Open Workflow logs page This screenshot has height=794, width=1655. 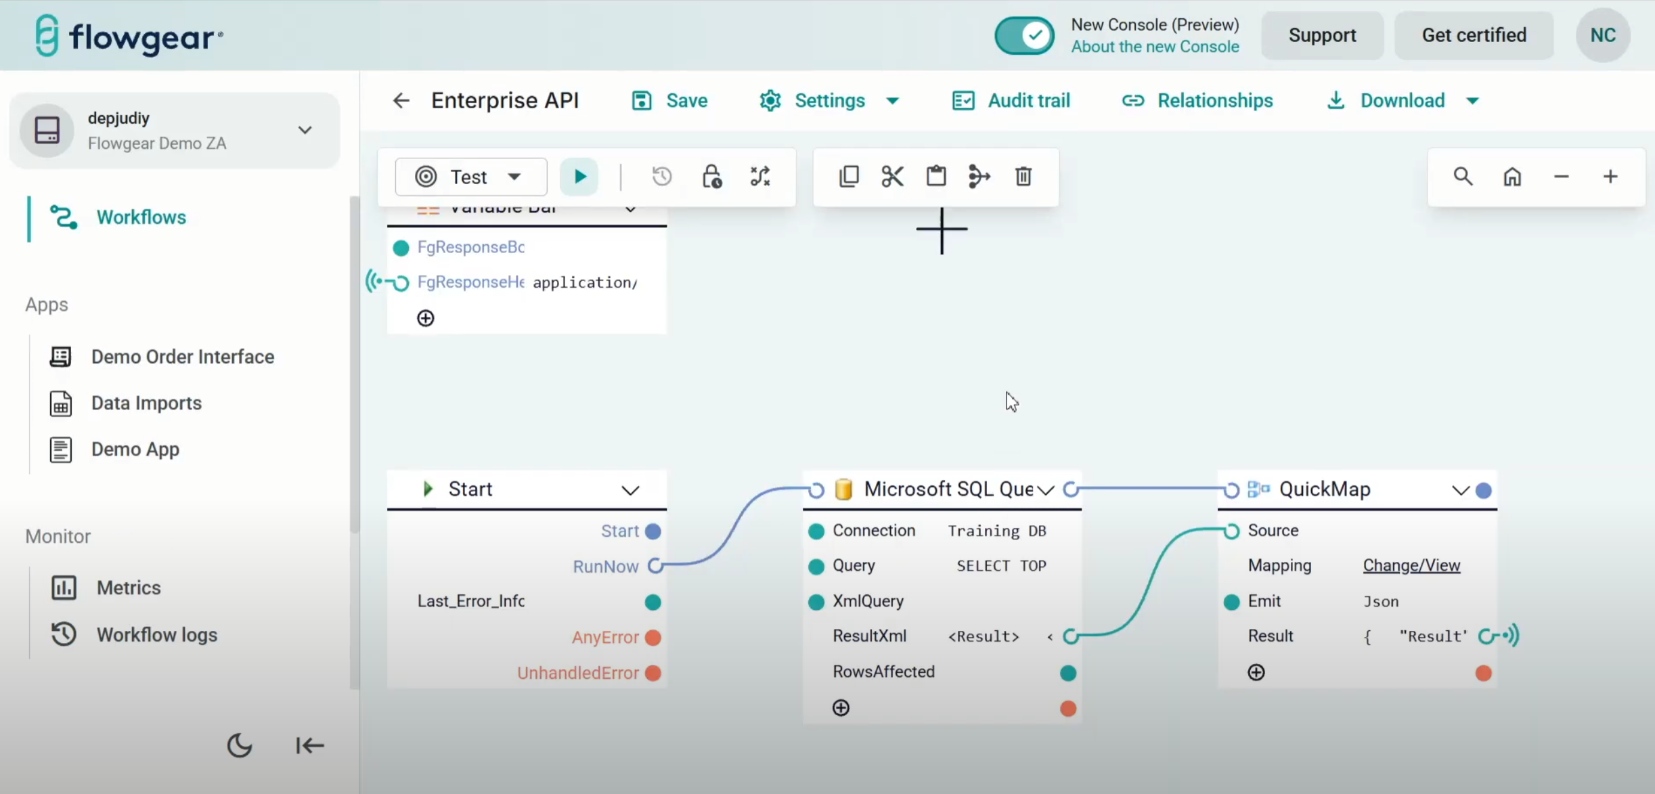(156, 634)
